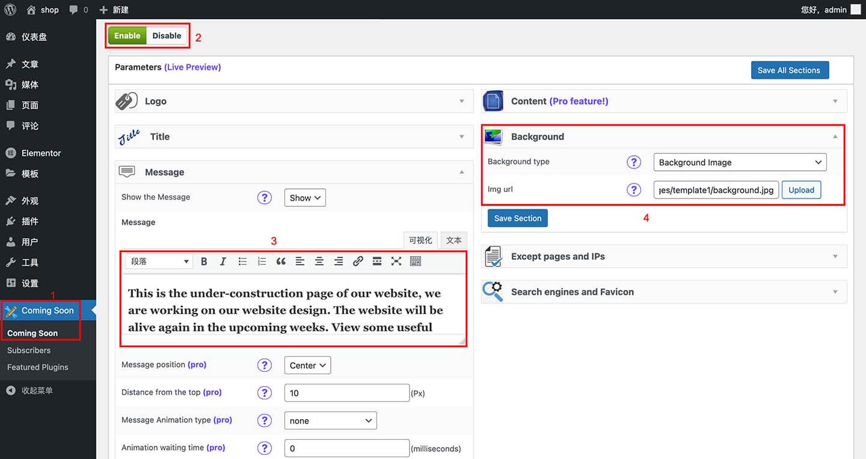Open 媒体 media library menu
The width and height of the screenshot is (866, 459).
48,85
